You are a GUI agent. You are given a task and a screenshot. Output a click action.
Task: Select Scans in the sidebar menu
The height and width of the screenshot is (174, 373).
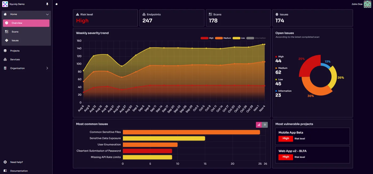coord(15,32)
